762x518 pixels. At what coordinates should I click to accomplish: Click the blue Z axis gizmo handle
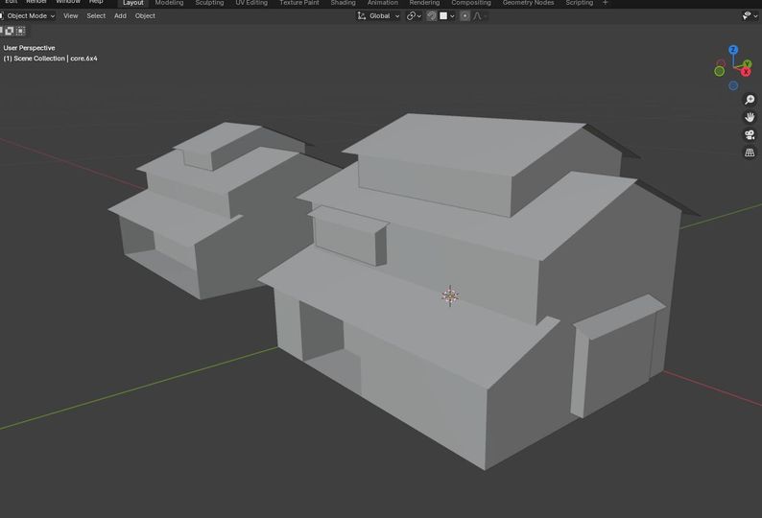[733, 50]
